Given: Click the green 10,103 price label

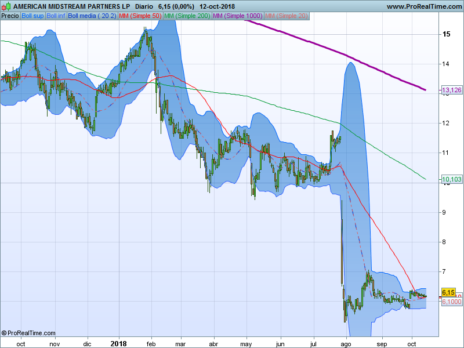Looking at the screenshot, I should (x=452, y=179).
